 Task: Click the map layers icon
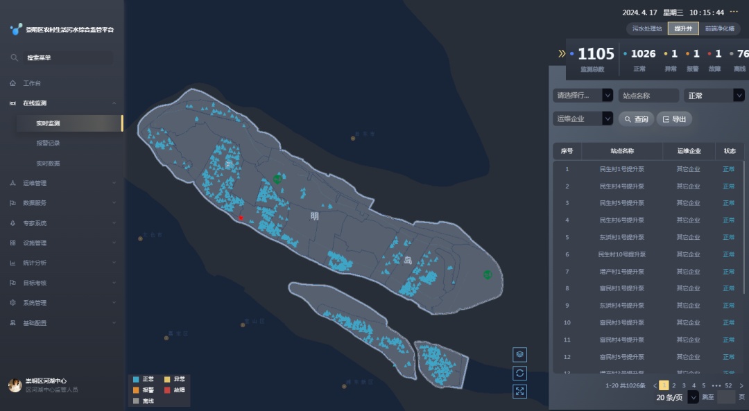click(x=519, y=355)
